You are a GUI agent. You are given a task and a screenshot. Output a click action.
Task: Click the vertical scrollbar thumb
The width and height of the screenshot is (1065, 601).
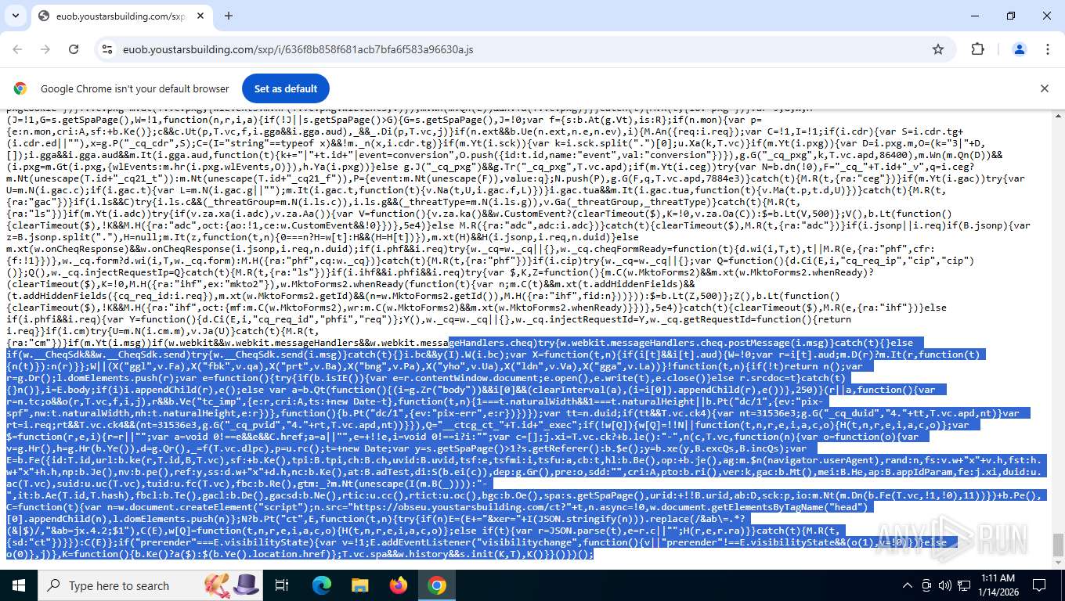point(1058,545)
